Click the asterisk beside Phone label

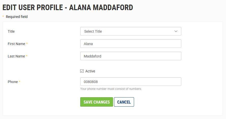point(20,82)
